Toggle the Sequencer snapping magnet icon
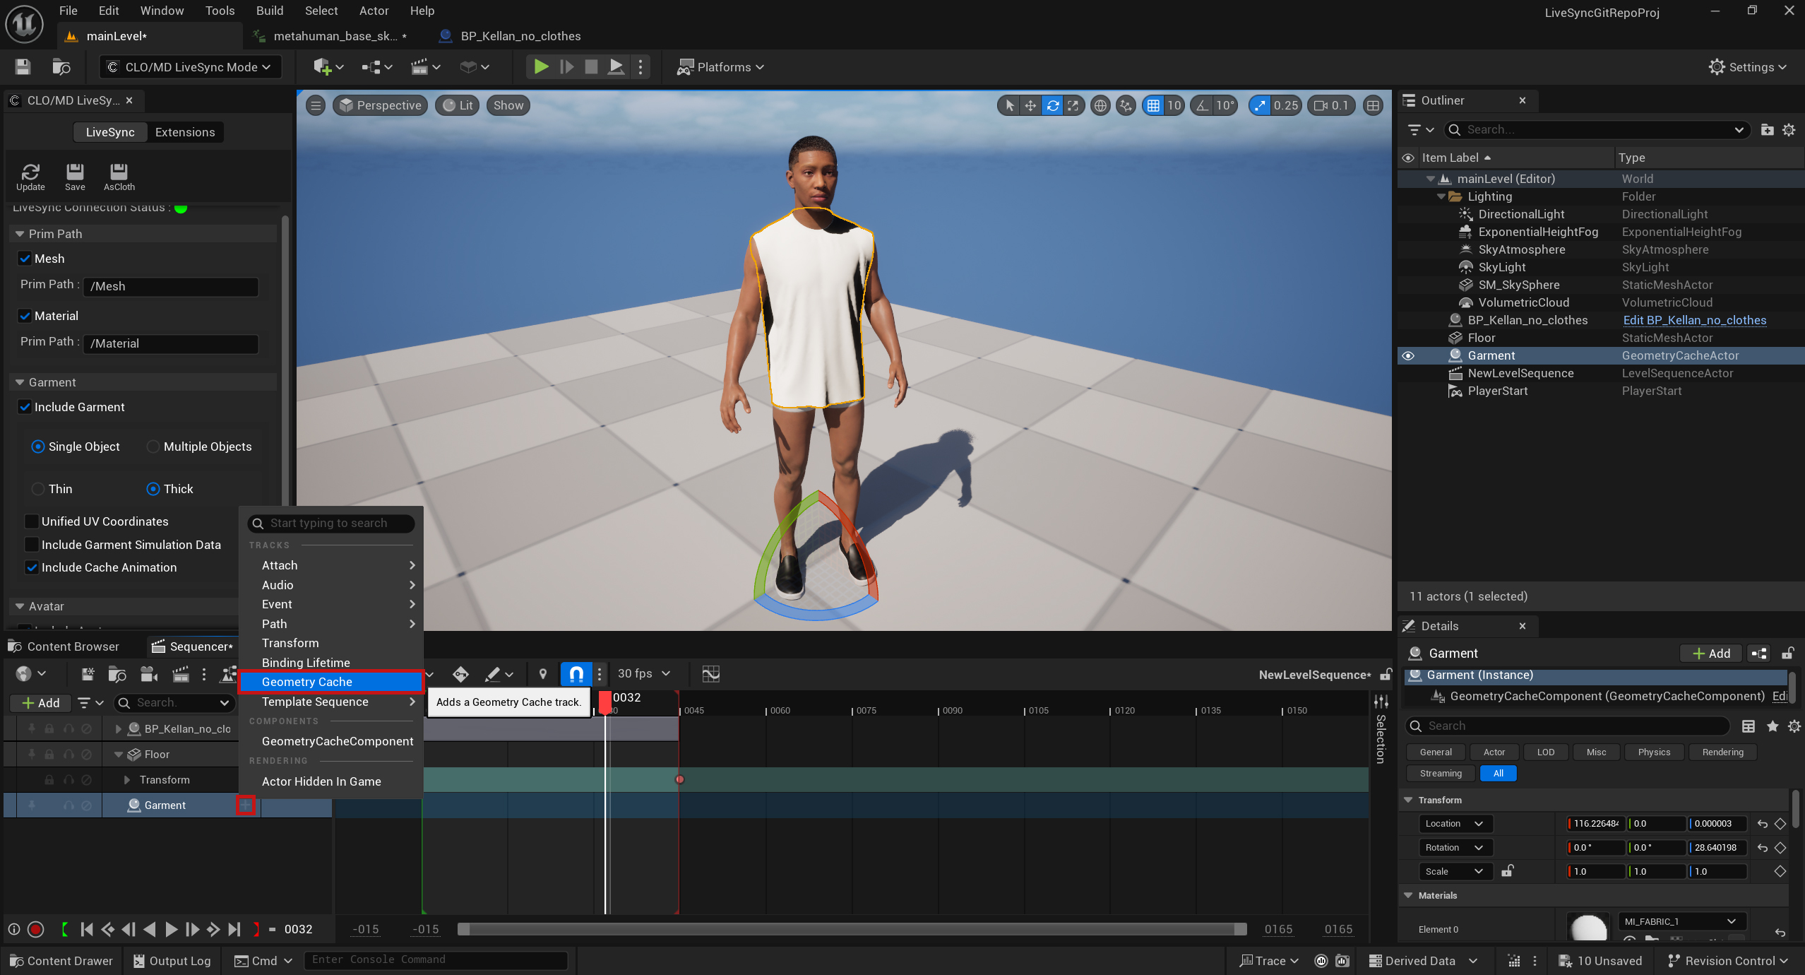The width and height of the screenshot is (1805, 975). tap(576, 674)
